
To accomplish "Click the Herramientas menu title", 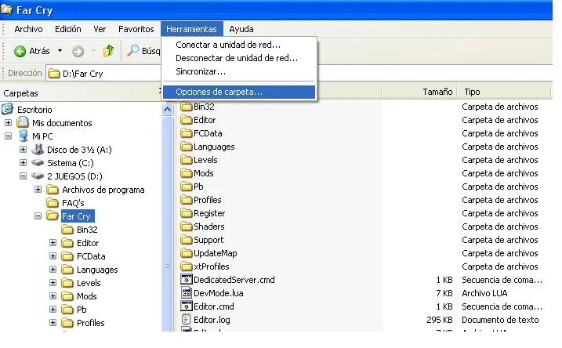I will click(192, 29).
